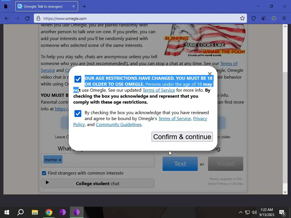Open the hamburger application menu
The width and height of the screenshot is (291, 218).
point(284,18)
